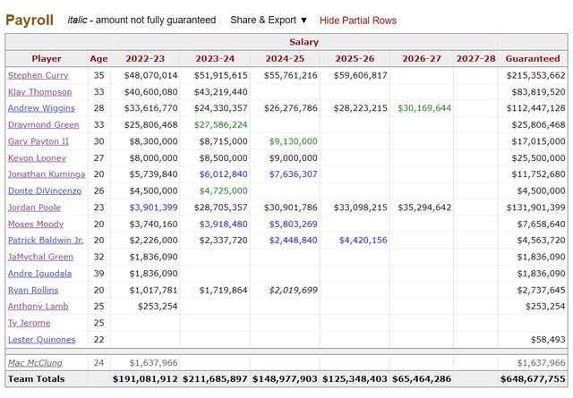Select team total $65,464,286

(x=422, y=379)
